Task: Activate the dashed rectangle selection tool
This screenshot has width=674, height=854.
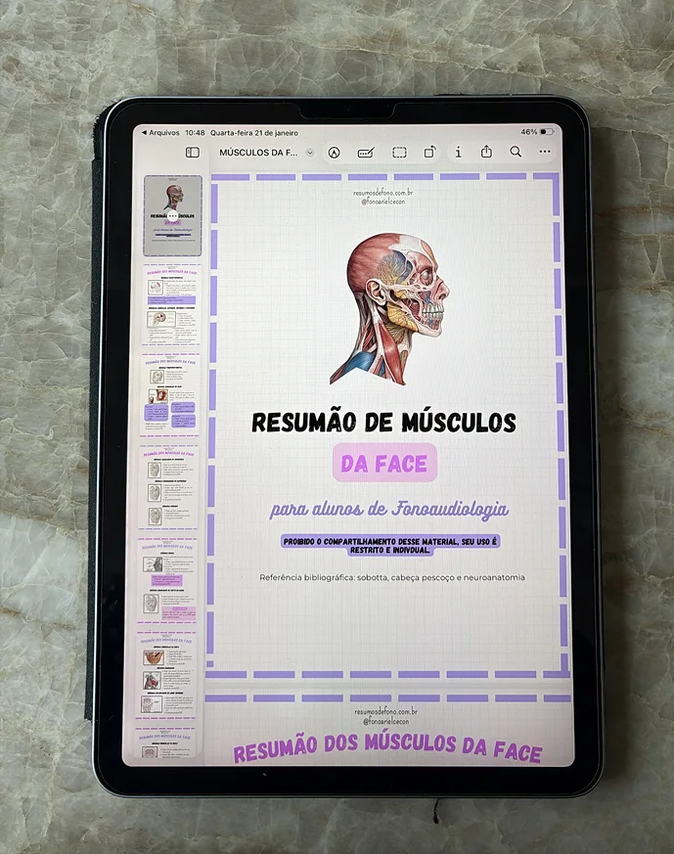Action: coord(399,153)
